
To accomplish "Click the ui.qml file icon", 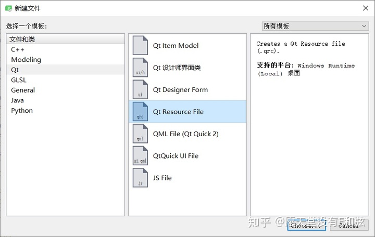I will click(140, 156).
